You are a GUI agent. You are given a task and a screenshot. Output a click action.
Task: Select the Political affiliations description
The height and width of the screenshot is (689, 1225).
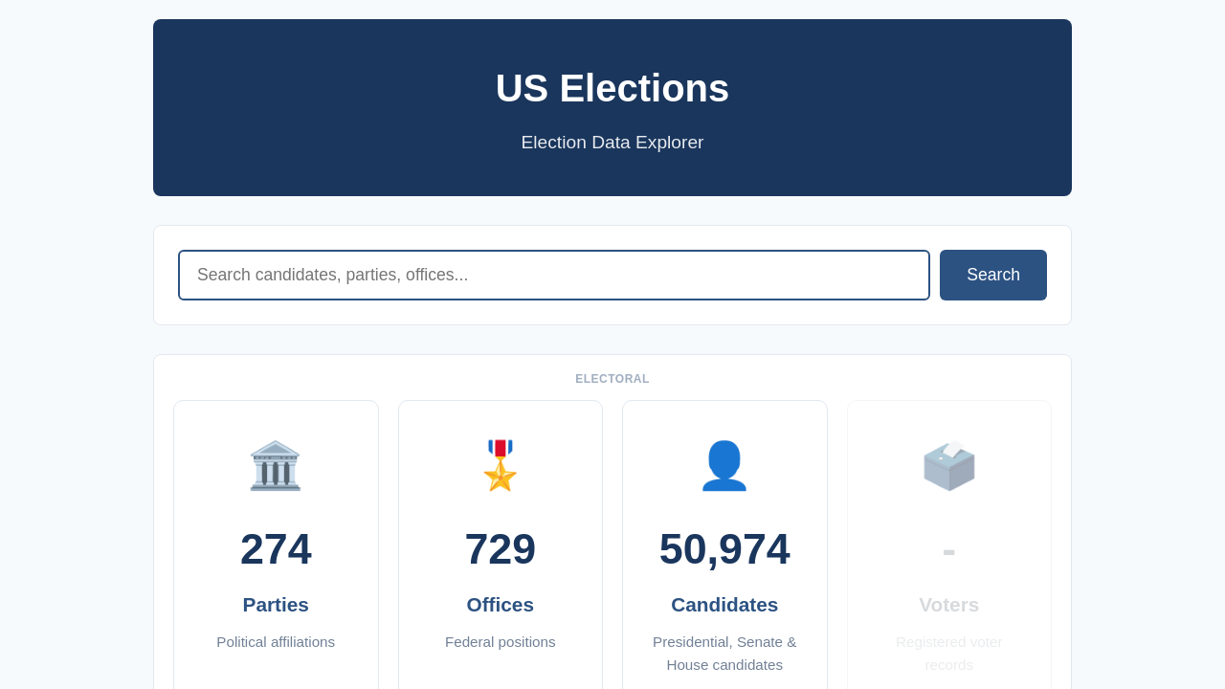(276, 642)
